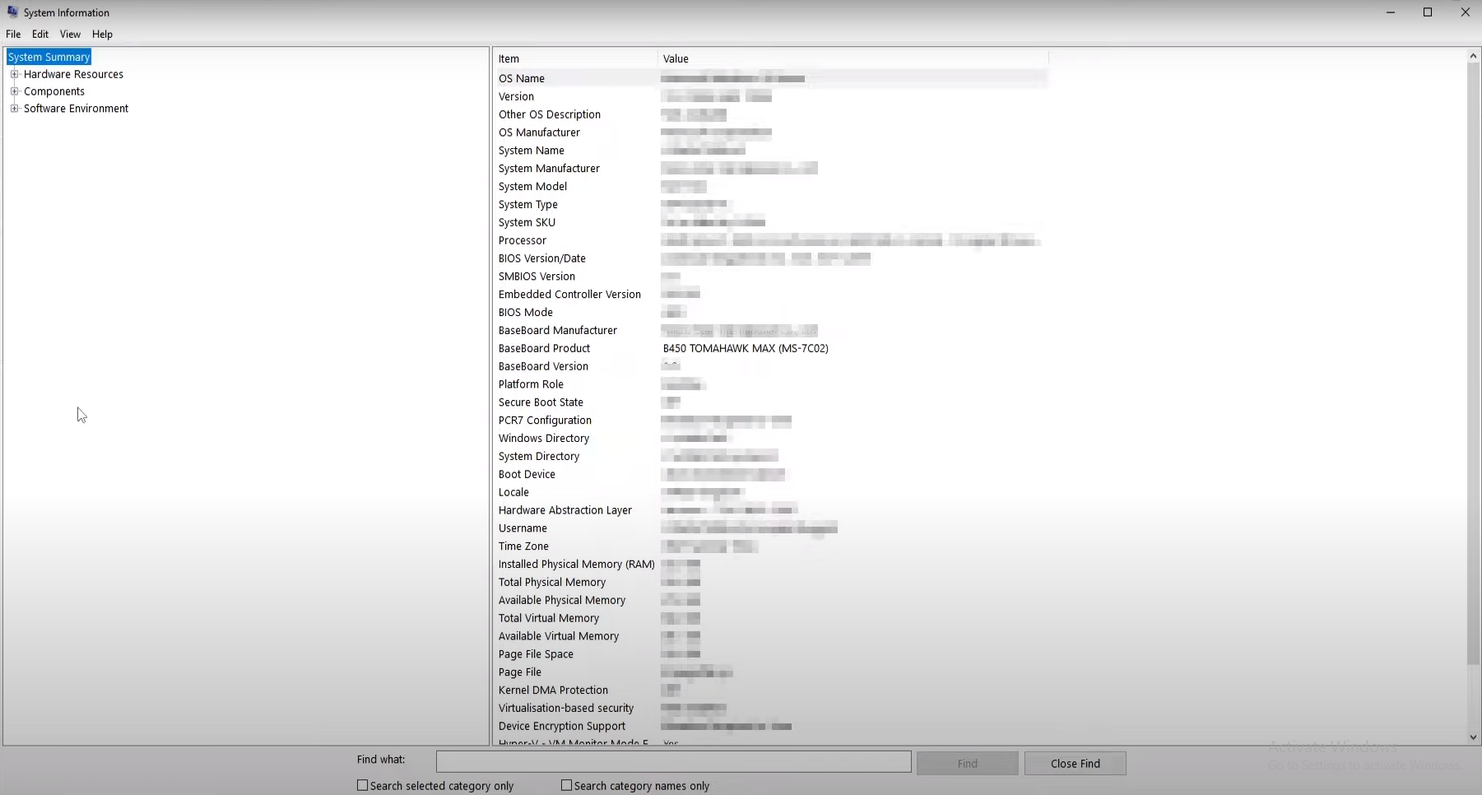
Task: Select the BIOS Version/Date row
Action: pos(771,258)
